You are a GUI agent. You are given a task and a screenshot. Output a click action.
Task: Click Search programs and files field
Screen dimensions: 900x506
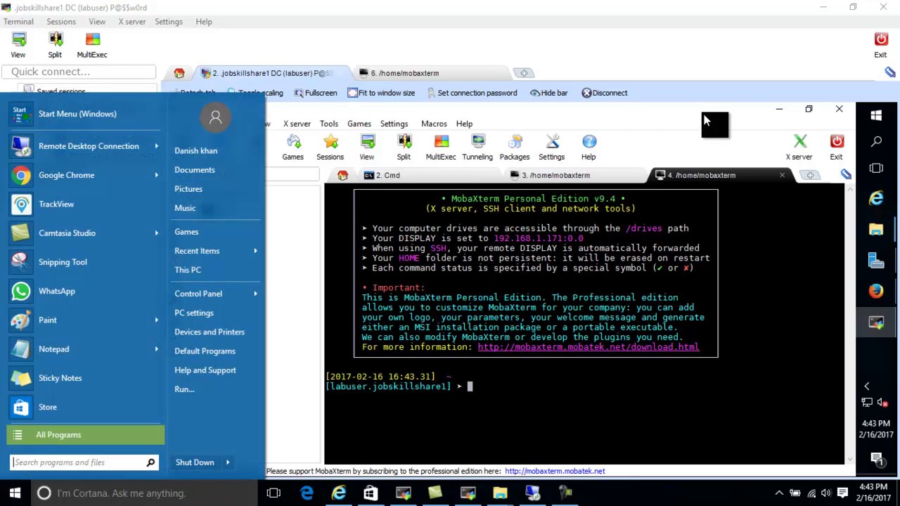click(78, 462)
